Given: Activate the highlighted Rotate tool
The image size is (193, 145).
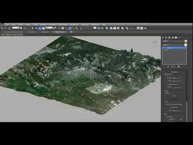Looking at the screenshot, I should pyautogui.click(x=40, y=28).
